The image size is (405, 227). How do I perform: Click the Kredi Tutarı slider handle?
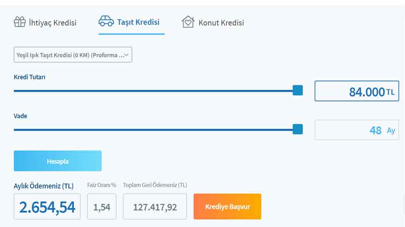click(x=298, y=91)
